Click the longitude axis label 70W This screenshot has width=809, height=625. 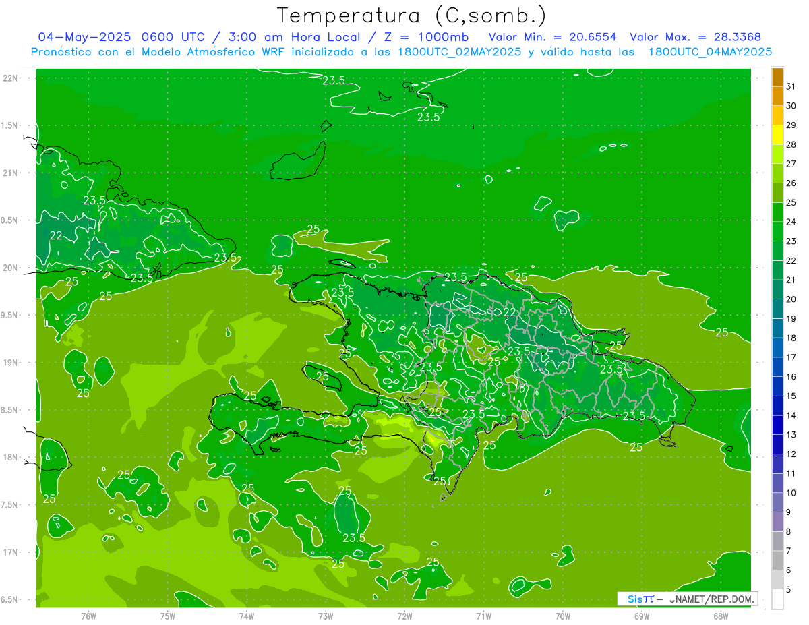click(x=563, y=616)
